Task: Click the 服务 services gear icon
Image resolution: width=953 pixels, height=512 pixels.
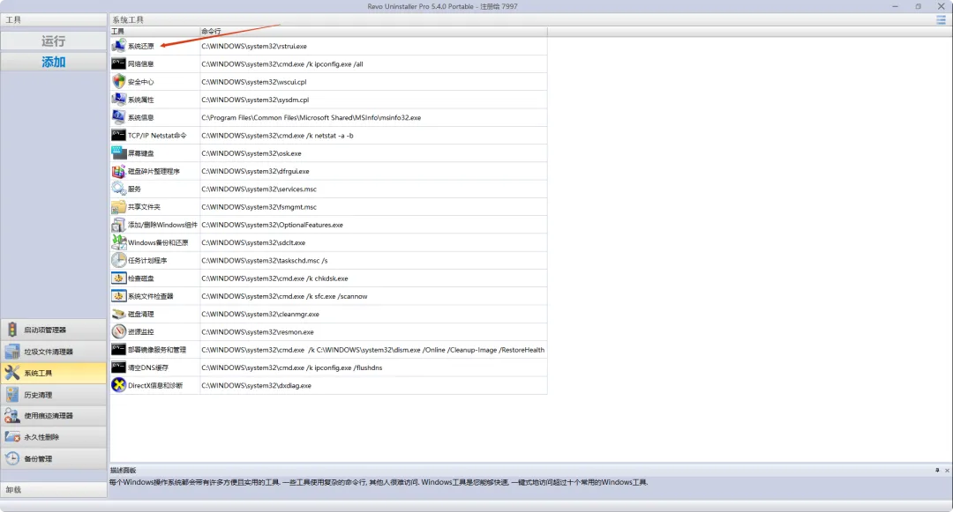Action: [118, 189]
